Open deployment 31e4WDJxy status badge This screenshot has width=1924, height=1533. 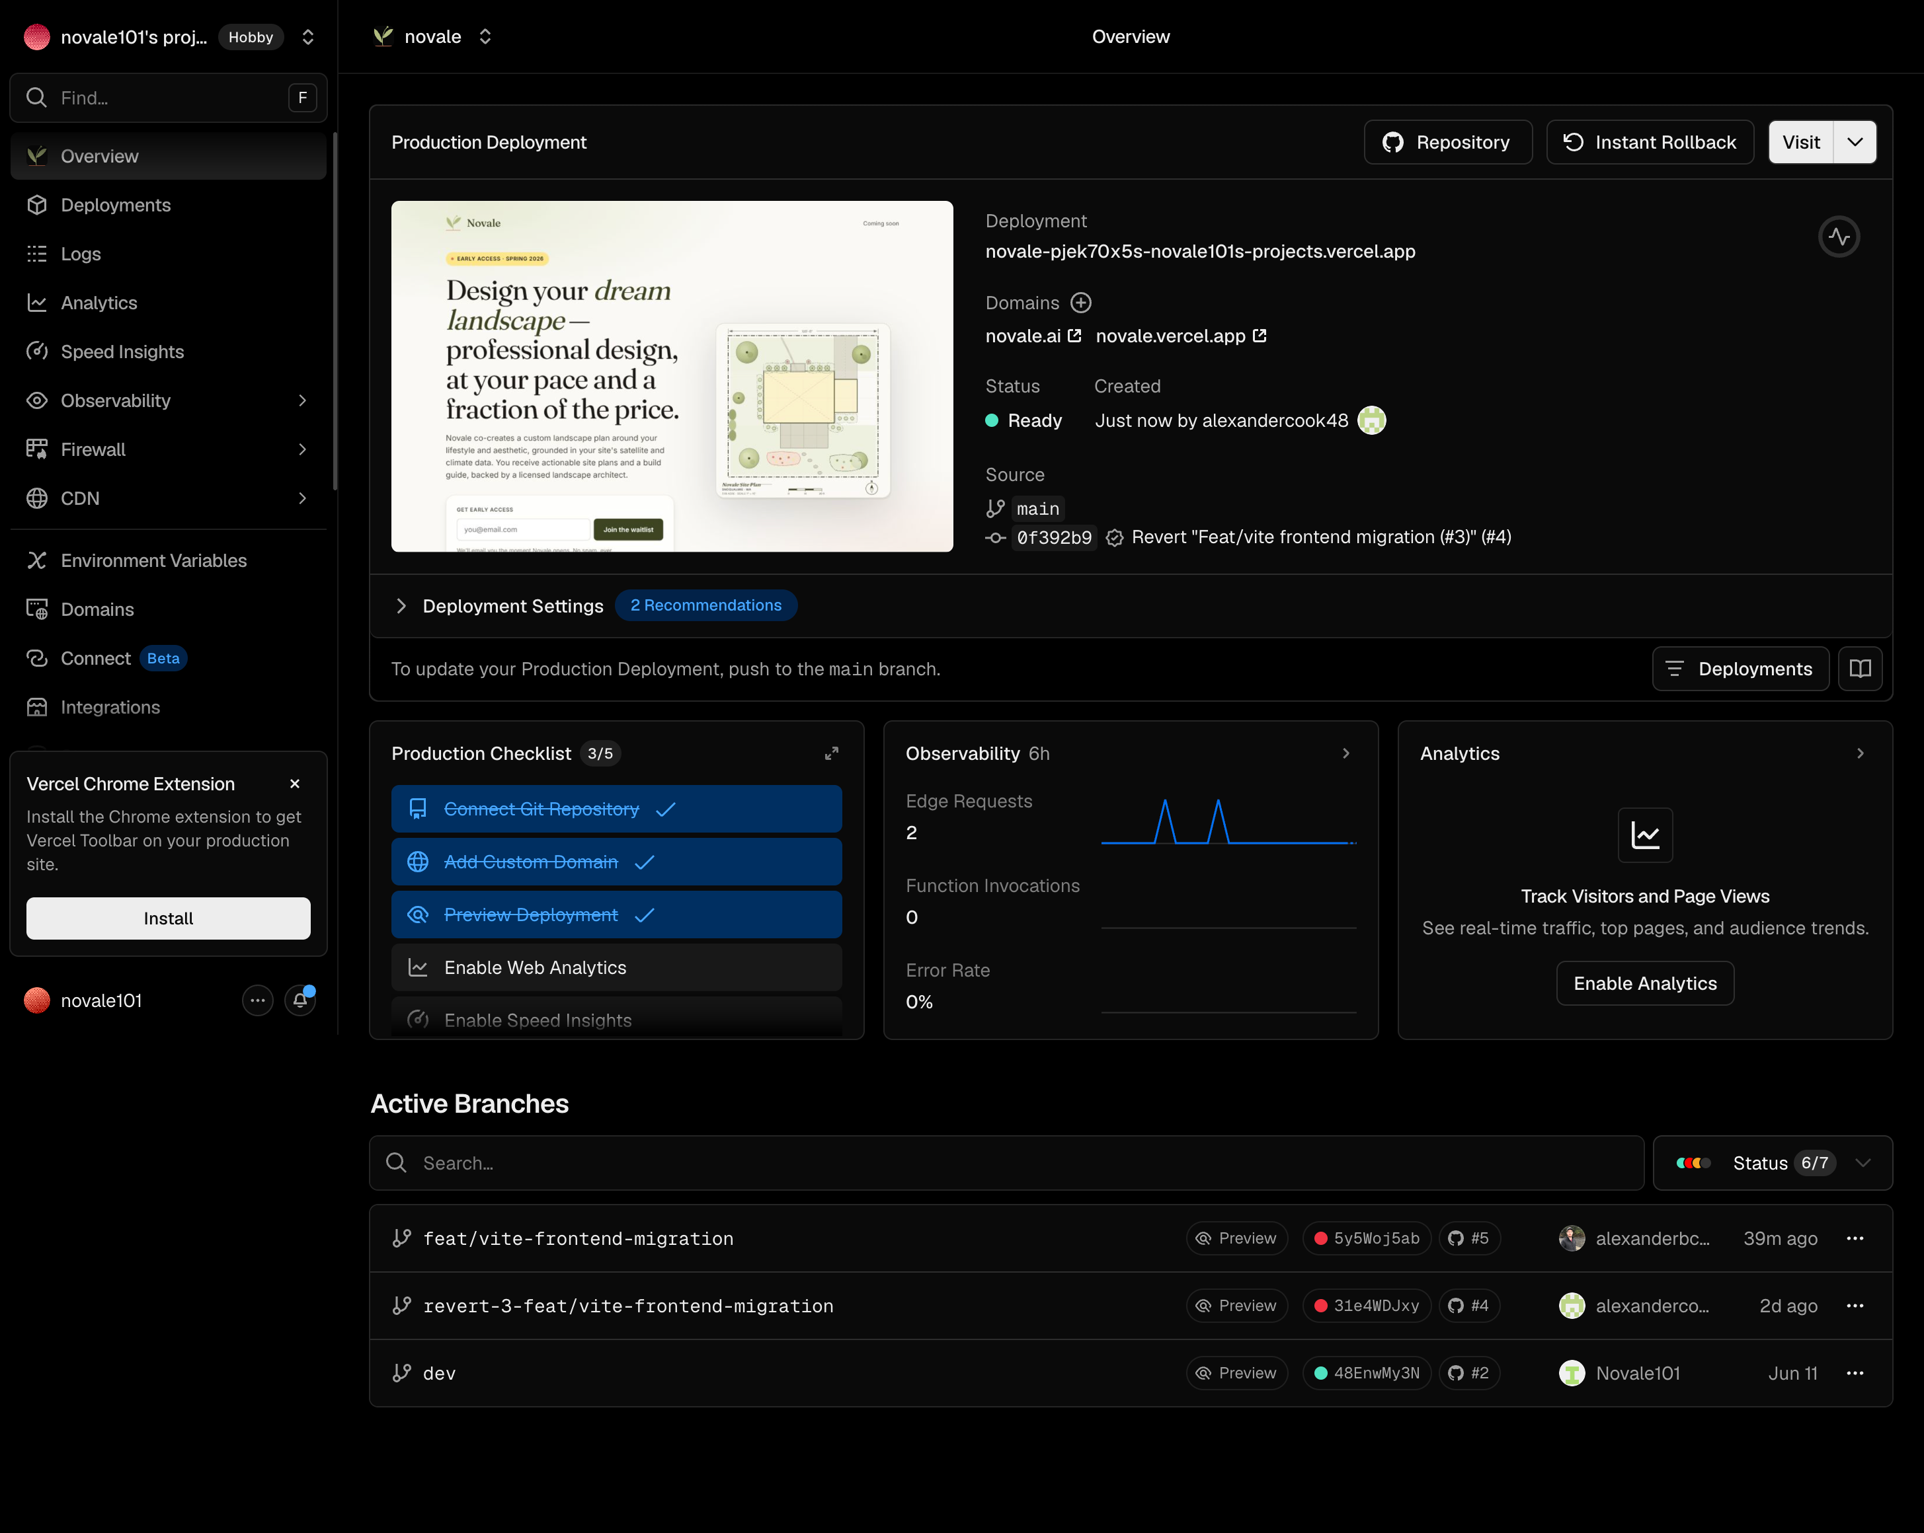pos(1366,1306)
